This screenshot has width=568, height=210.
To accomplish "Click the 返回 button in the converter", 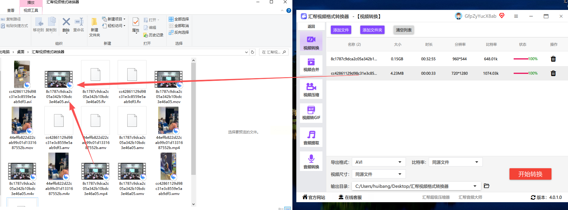I will point(311,26).
